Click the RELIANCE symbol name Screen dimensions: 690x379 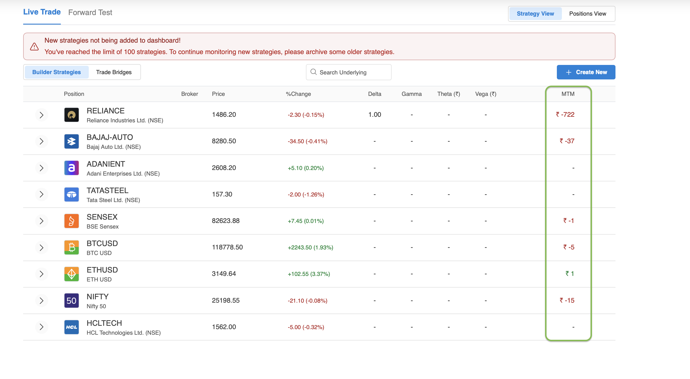pos(106,111)
